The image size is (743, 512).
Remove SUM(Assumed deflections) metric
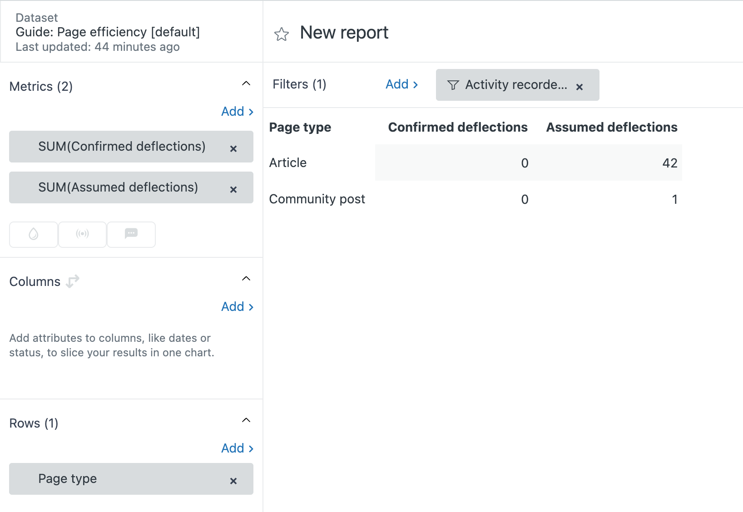click(x=233, y=189)
